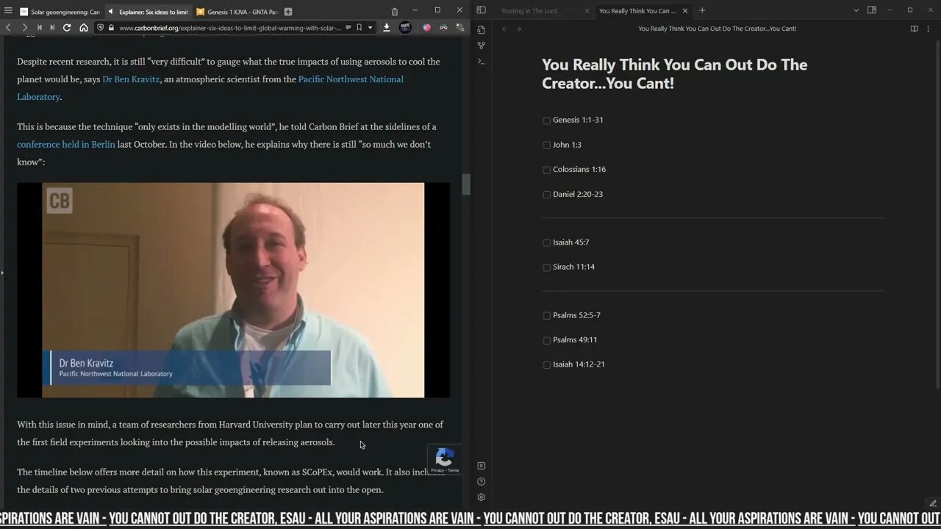Screen dimensions: 941x529
Task: Bookmark the current page
Action: point(359,27)
